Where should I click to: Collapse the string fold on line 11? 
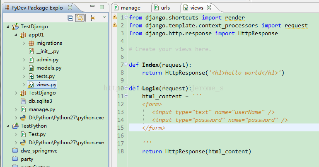click(126, 96)
